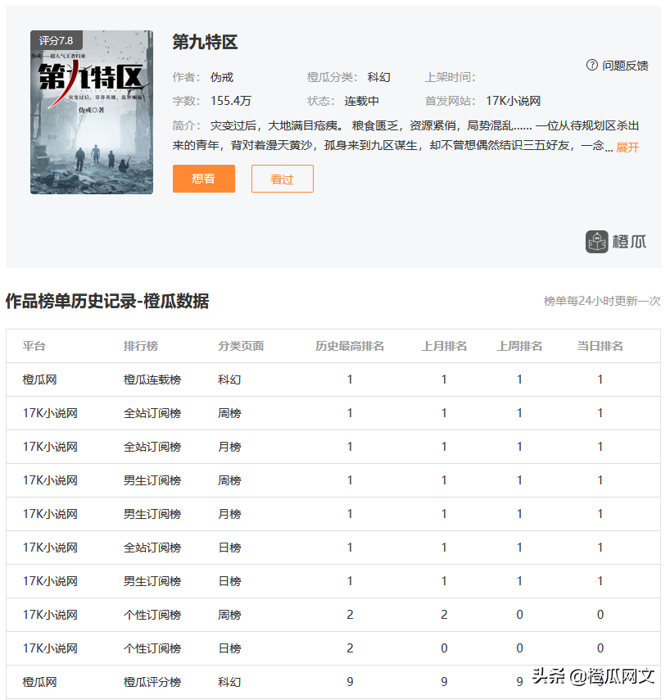This screenshot has height=700, width=670.
Task: Click 17K小说网 first-publish site value
Action: [513, 101]
